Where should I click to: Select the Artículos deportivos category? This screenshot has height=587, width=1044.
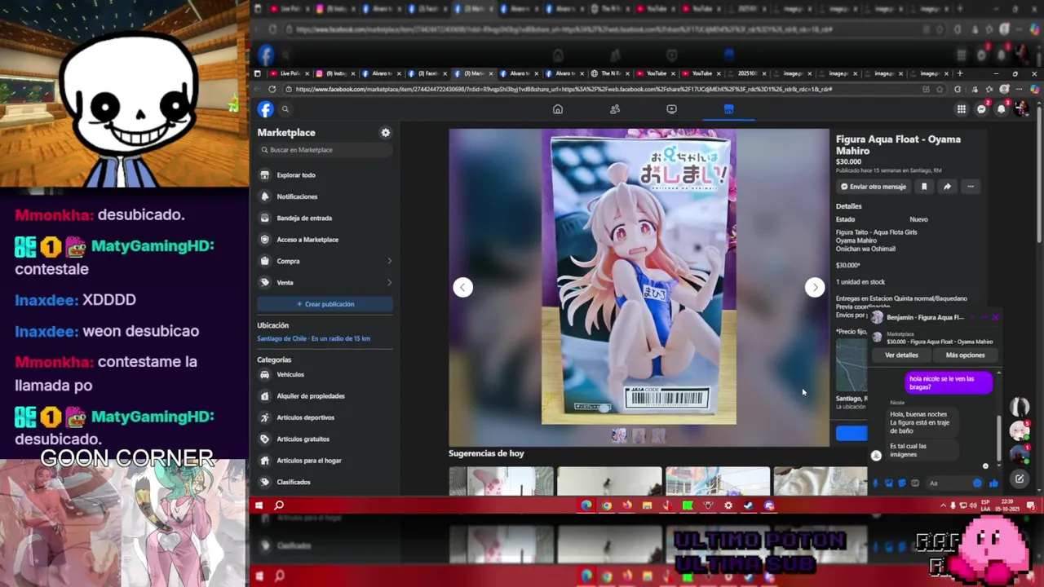pos(325,417)
